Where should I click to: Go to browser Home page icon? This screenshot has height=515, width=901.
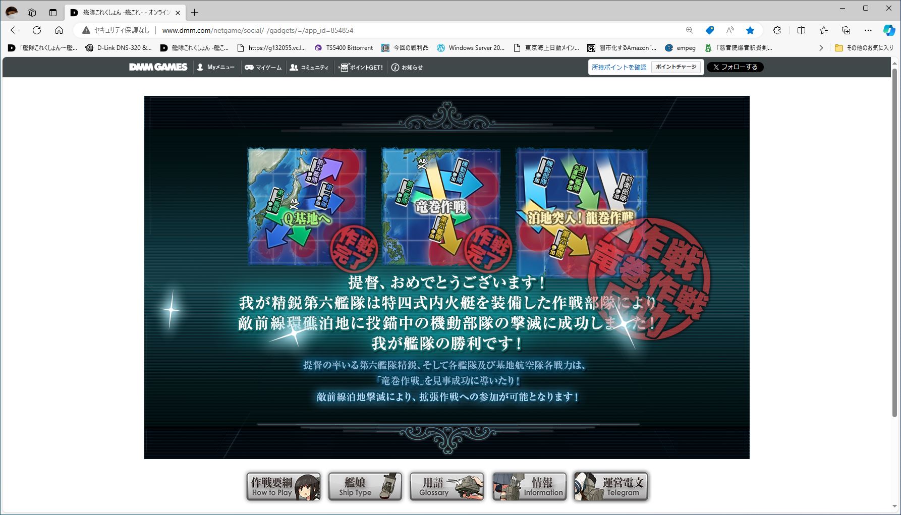coord(59,30)
